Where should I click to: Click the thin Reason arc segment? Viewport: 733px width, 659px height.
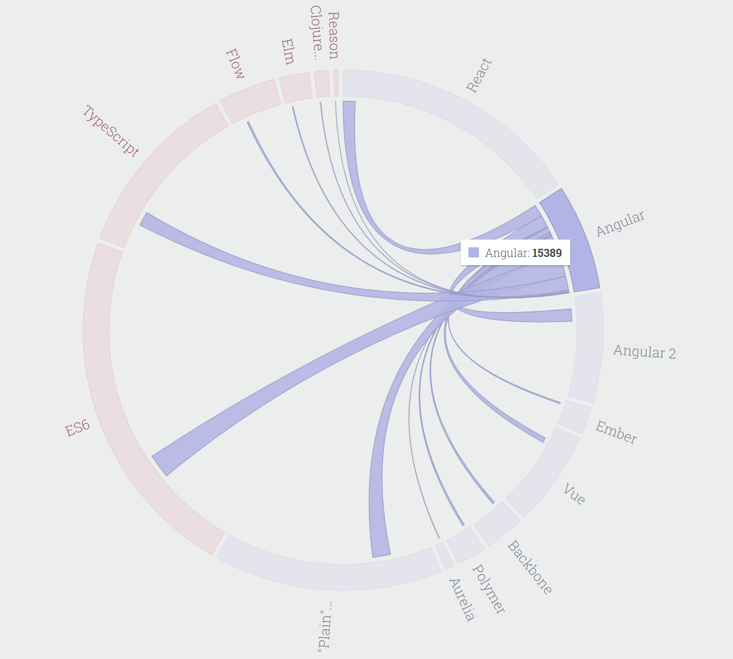336,83
